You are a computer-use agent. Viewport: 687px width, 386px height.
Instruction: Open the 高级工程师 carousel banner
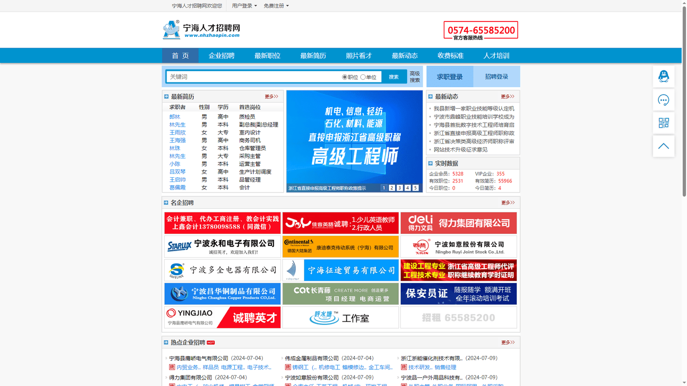pyautogui.click(x=354, y=141)
